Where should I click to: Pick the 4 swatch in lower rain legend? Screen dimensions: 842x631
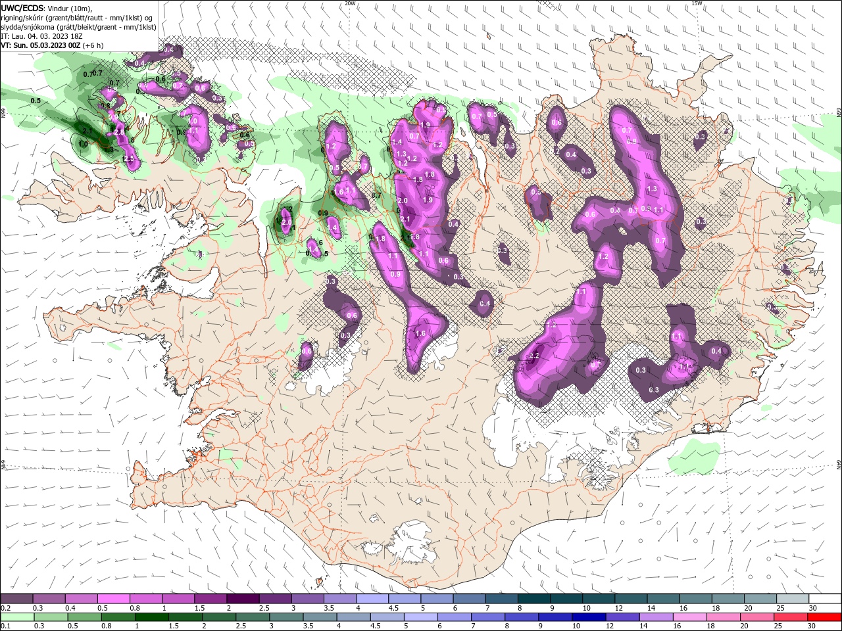(354, 617)
